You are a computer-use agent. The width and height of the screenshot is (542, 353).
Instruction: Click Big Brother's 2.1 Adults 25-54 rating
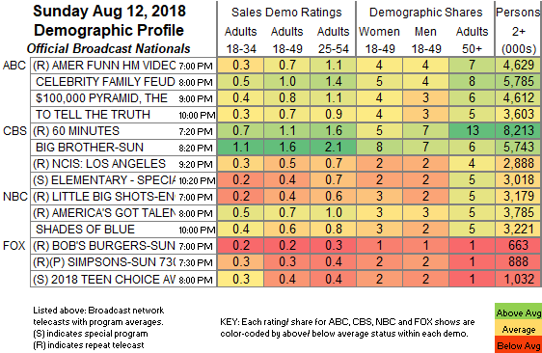pos(334,147)
